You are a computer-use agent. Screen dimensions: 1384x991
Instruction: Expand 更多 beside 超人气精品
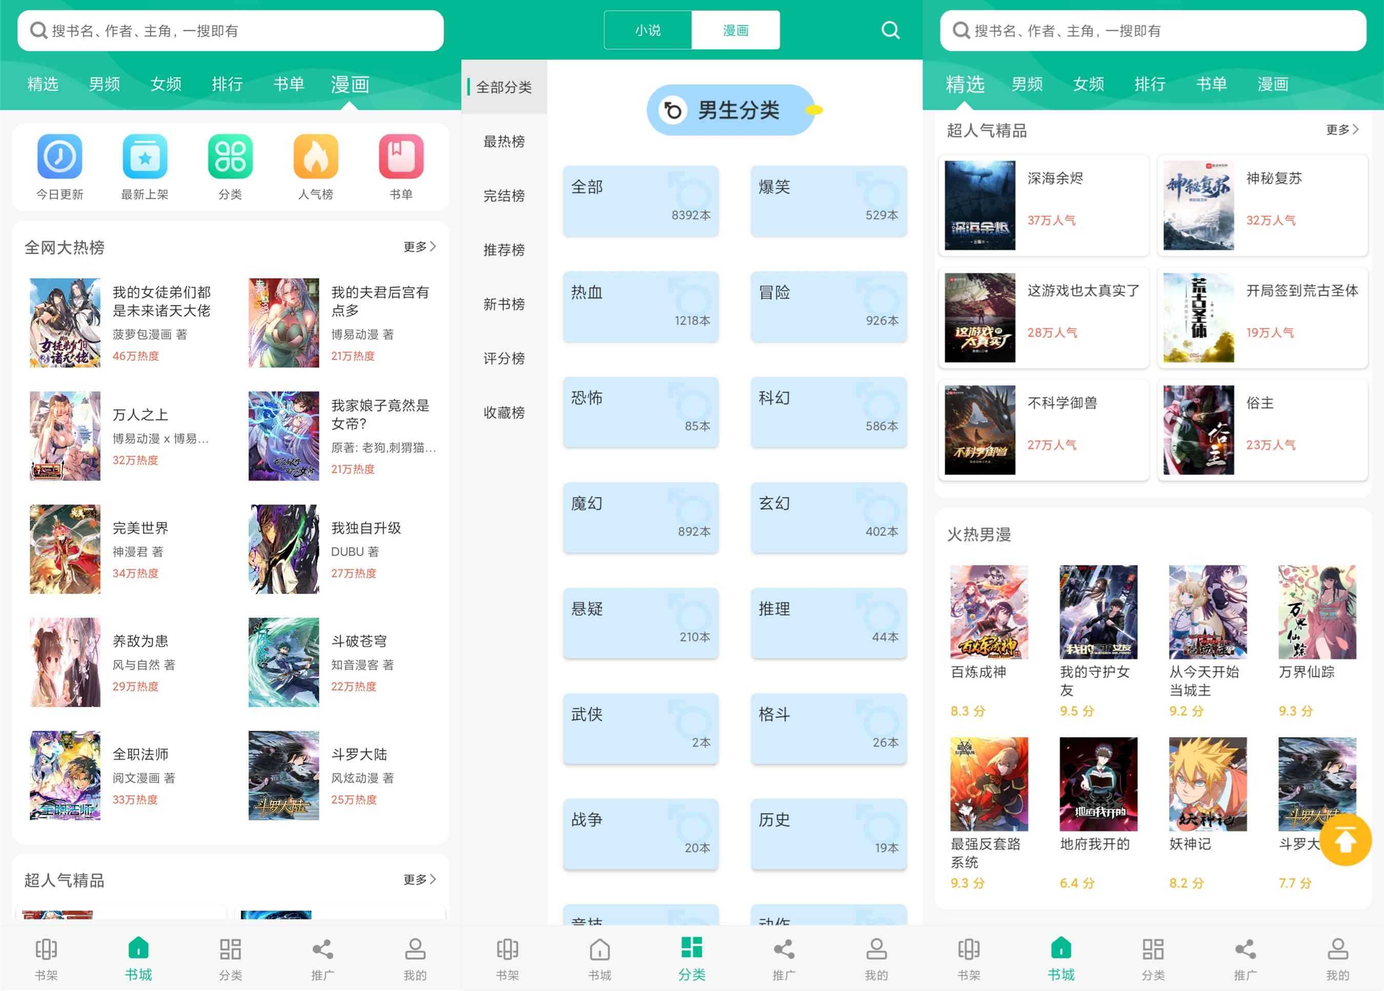tap(1342, 130)
